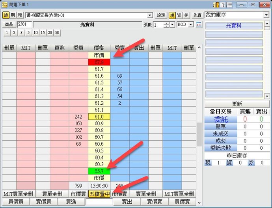The image size is (272, 208).
Task: Expand the 我的庫存 inventory dropdown
Action: click(x=266, y=15)
